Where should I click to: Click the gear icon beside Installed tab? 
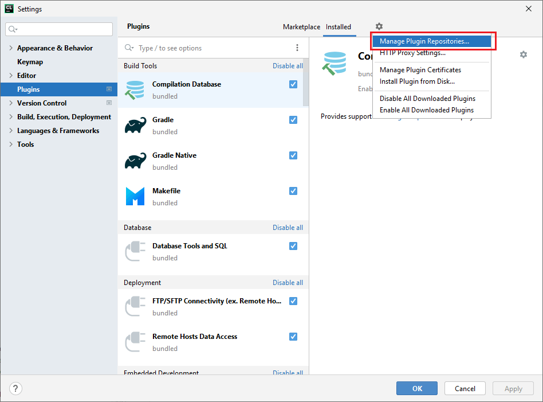tap(379, 26)
